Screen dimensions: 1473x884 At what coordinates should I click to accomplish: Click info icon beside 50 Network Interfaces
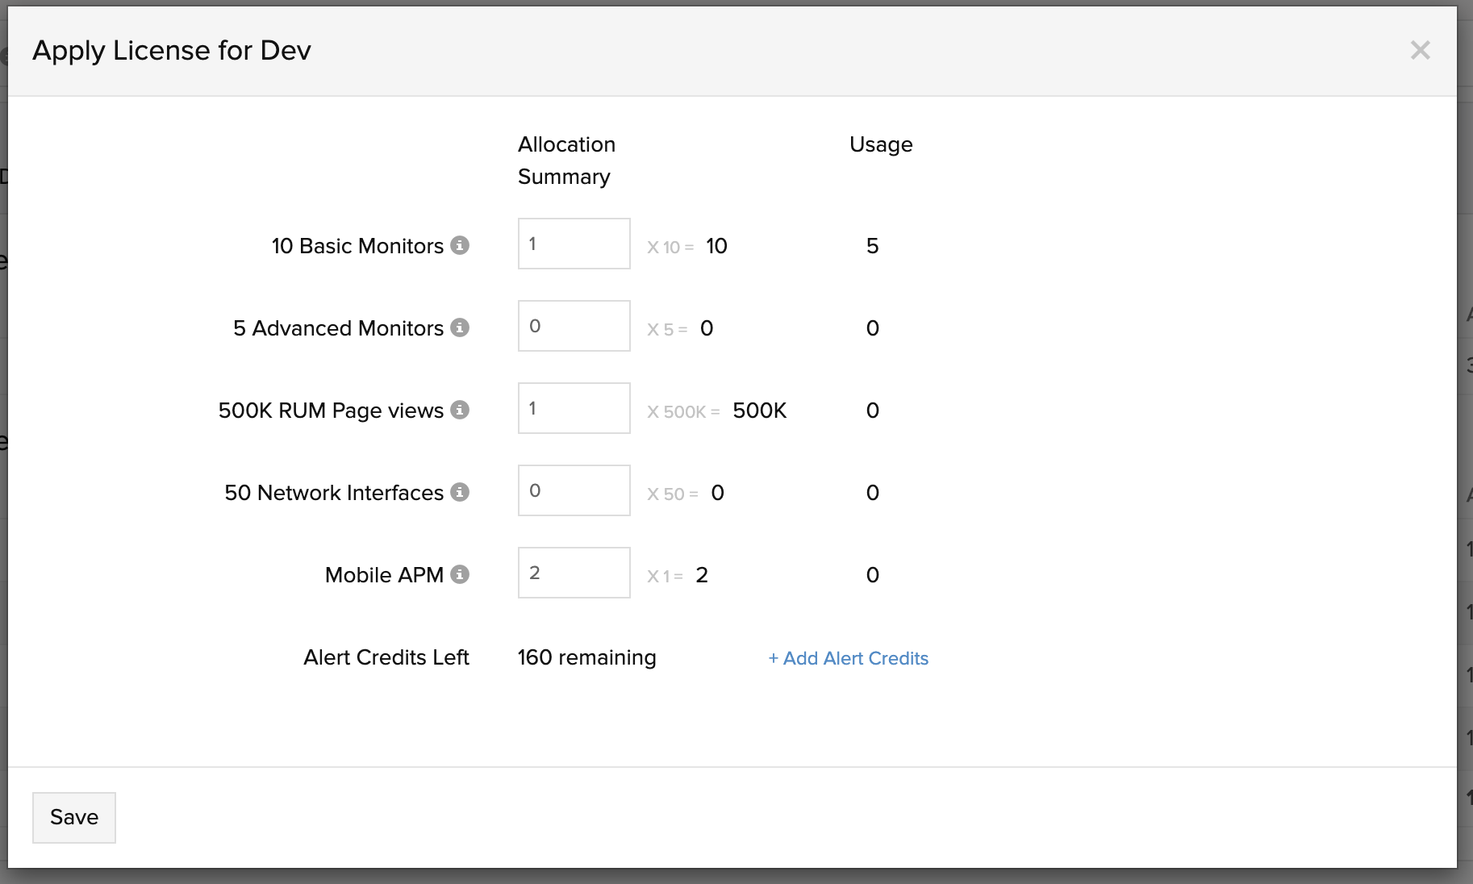[x=460, y=492]
